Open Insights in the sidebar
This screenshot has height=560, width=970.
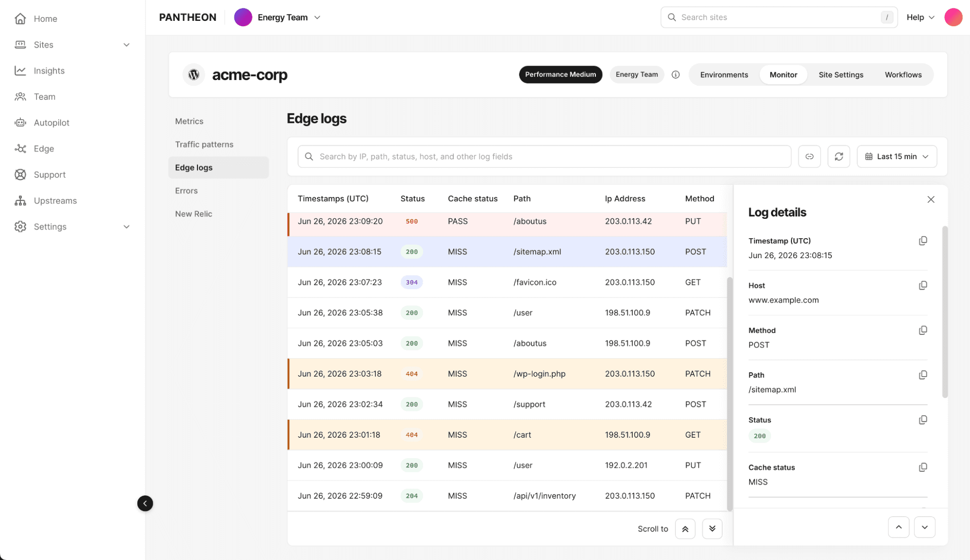click(40, 71)
